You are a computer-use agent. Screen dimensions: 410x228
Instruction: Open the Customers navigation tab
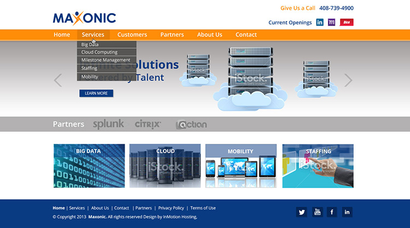coord(132,34)
